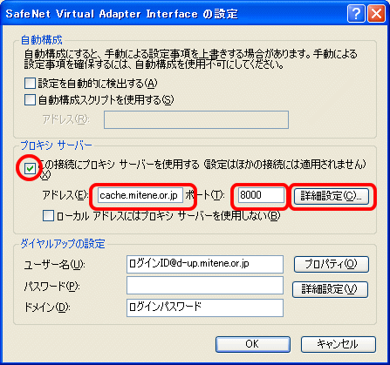Screen dimensions: 390x365
Task: Focus the proxy address field cache.mitene.or.jp
Action: click(x=140, y=195)
